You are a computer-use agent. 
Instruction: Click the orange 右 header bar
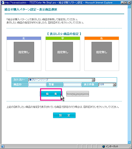tap(102, 38)
